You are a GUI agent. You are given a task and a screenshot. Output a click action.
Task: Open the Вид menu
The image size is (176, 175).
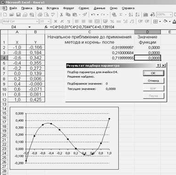39,8
